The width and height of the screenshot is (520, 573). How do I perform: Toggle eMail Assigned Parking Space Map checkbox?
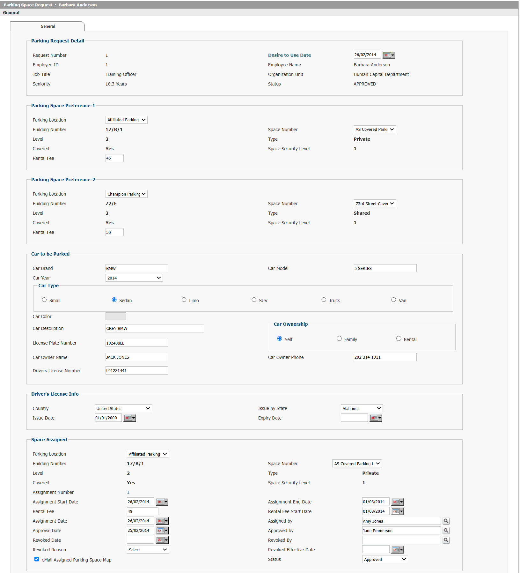(37, 559)
